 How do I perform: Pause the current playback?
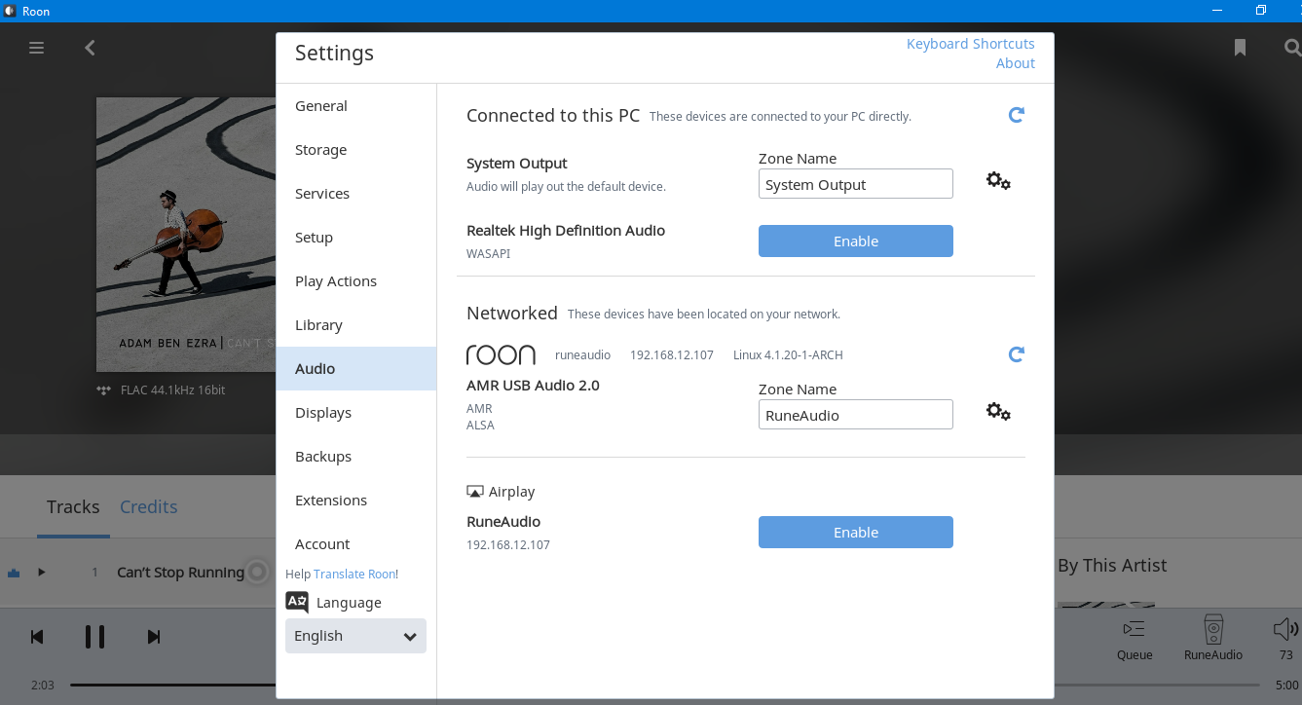pos(94,637)
